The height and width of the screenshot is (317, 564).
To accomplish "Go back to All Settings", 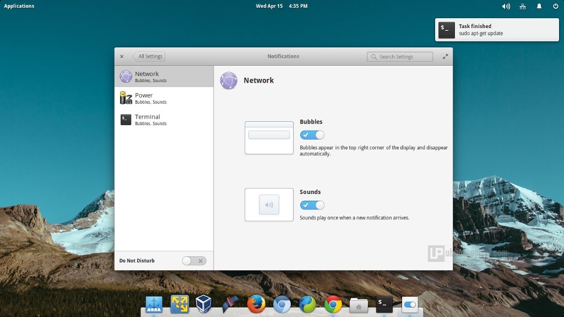I will (149, 56).
